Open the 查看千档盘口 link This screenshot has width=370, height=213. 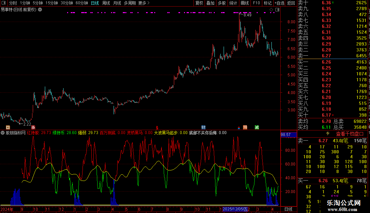point(350,134)
